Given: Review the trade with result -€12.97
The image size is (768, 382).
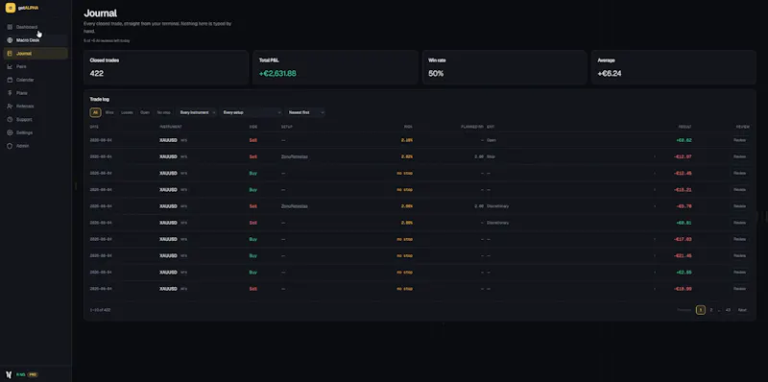Looking at the screenshot, I should coord(739,156).
